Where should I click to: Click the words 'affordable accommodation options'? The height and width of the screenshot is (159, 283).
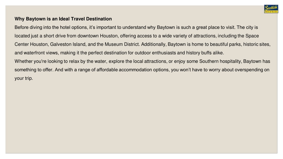pyautogui.click(x=133, y=70)
